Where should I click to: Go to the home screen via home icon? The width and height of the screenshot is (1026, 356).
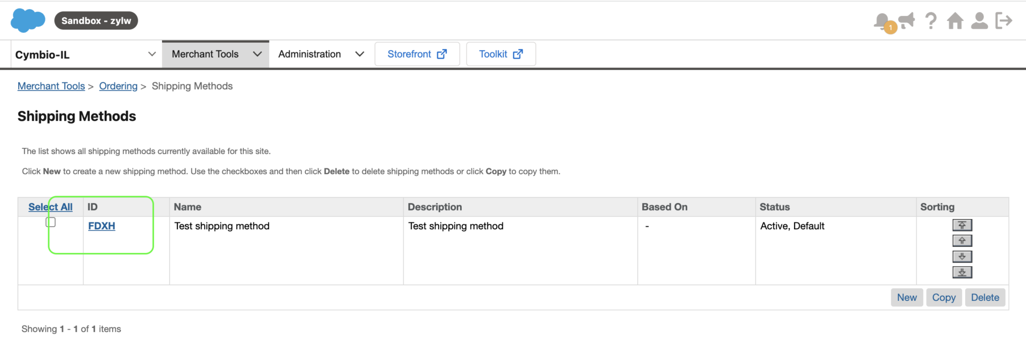click(955, 21)
